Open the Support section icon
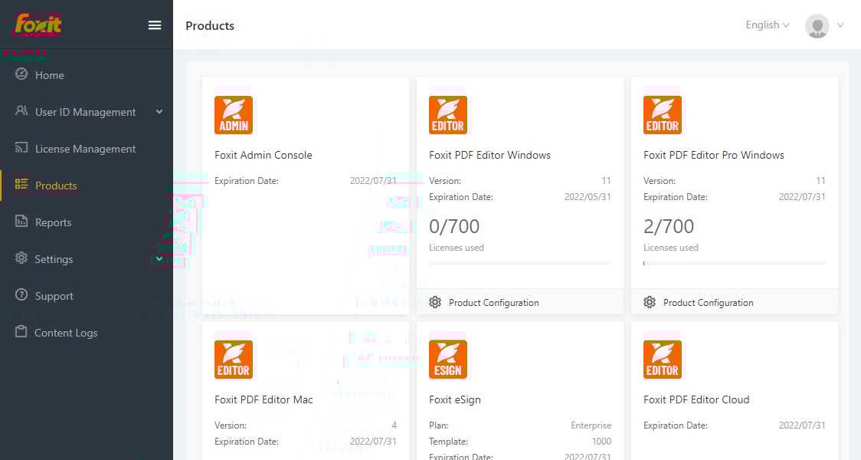 coord(21,296)
